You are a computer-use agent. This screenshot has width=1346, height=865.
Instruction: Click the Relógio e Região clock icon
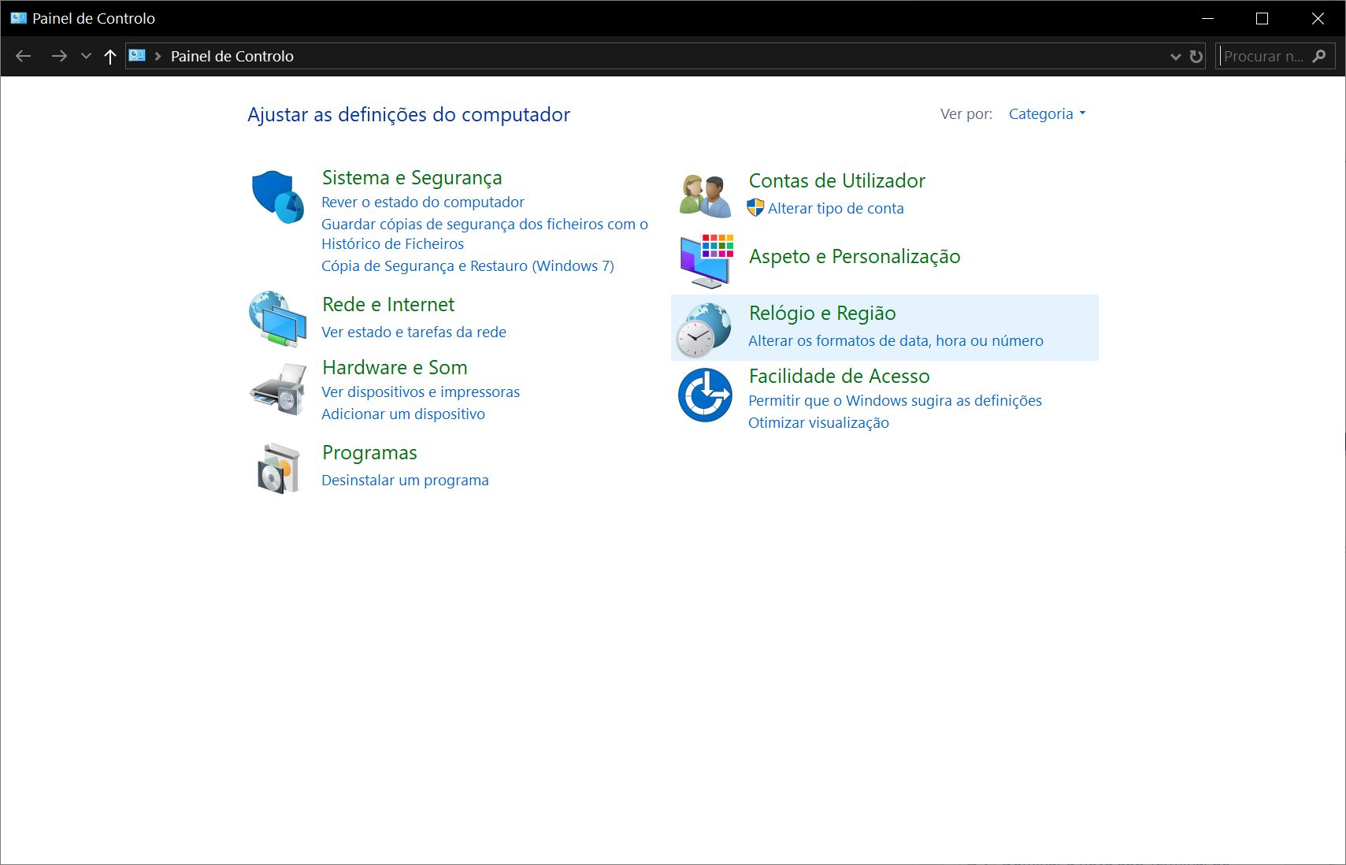pyautogui.click(x=704, y=329)
